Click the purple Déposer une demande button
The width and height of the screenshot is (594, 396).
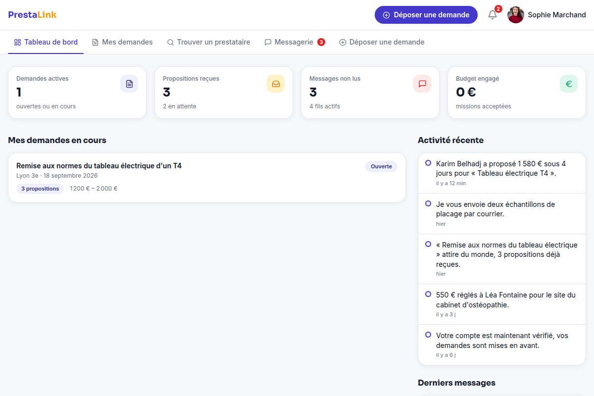(426, 15)
